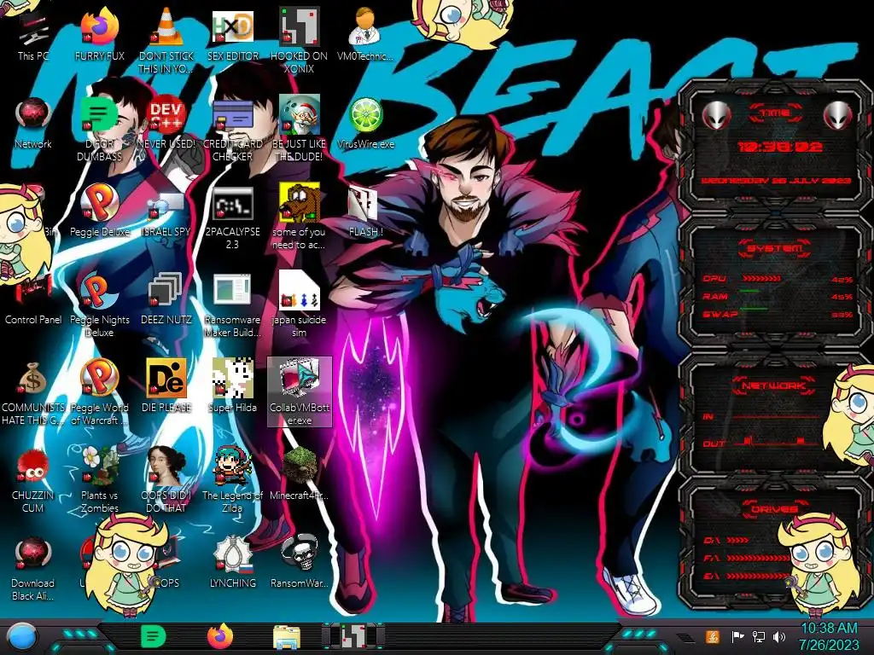The height and width of the screenshot is (655, 874).
Task: Click the volume speaker tray icon
Action: point(780,636)
